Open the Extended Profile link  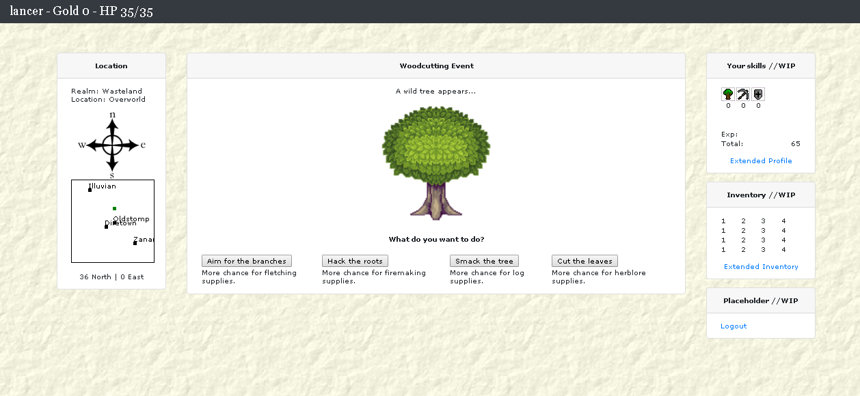(x=761, y=161)
